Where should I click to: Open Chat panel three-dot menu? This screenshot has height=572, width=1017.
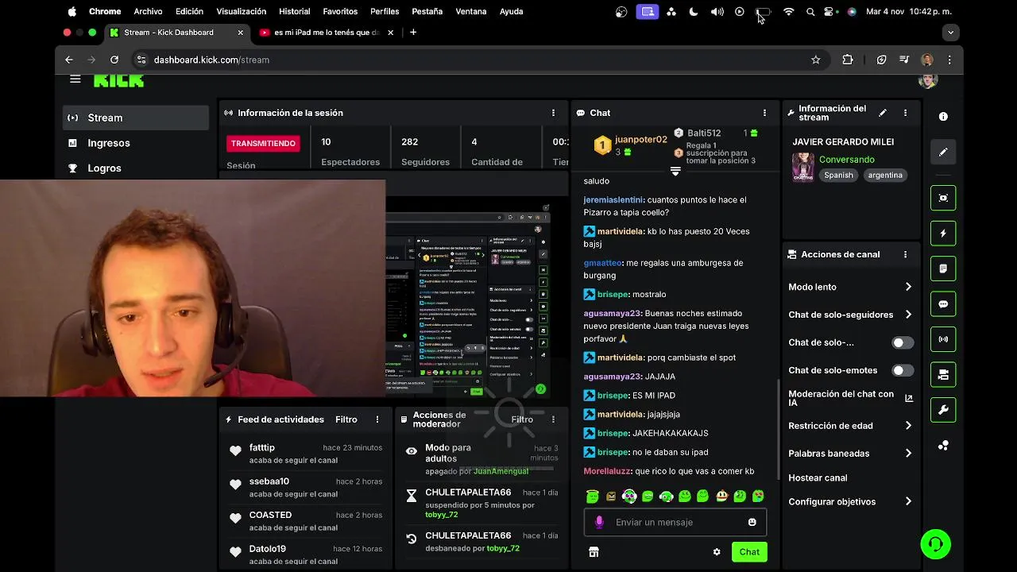click(x=764, y=113)
